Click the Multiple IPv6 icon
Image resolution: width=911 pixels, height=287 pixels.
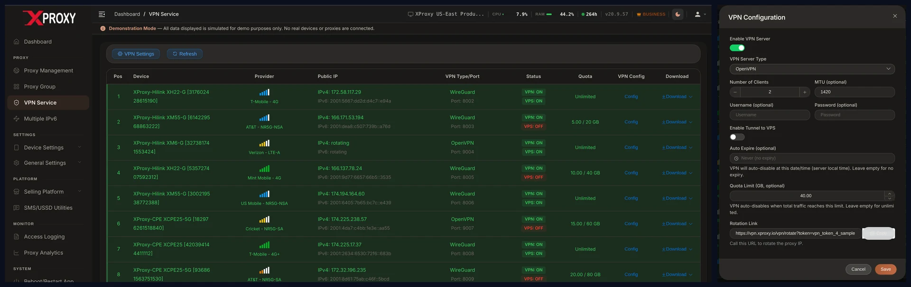(17, 119)
